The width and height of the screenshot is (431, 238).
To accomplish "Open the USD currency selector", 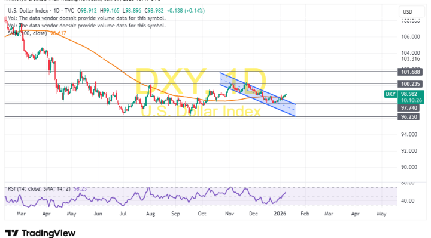I will (411, 12).
